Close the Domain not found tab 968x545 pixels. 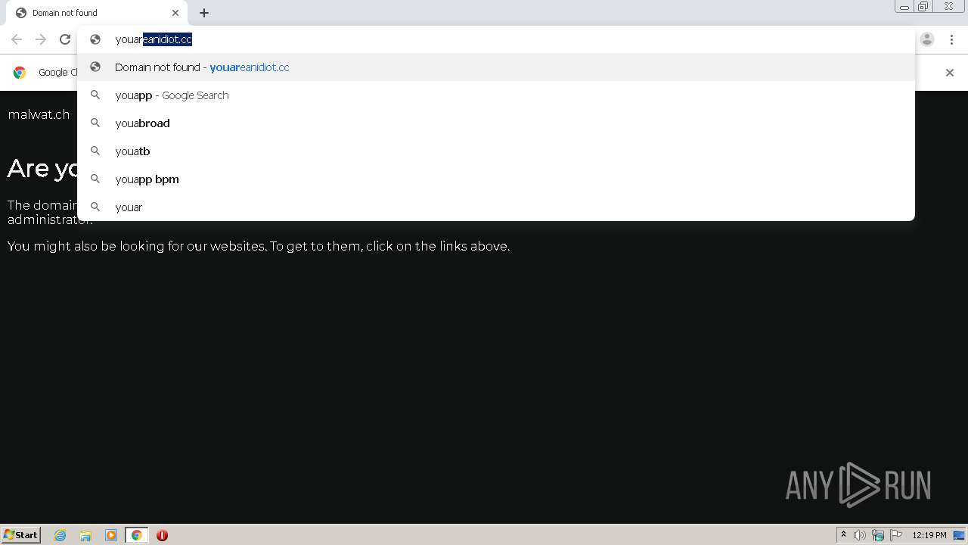pos(175,13)
